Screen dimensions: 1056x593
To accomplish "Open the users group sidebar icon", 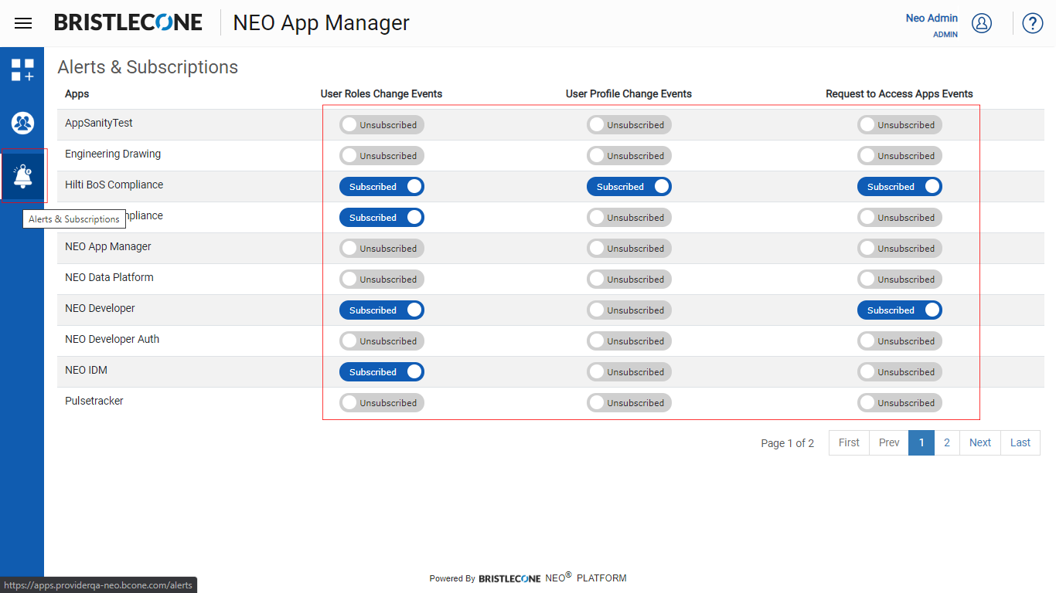I will pyautogui.click(x=22, y=123).
